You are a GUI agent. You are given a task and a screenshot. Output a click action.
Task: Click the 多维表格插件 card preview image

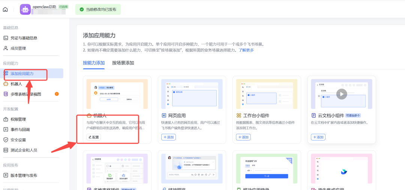pos(117,169)
